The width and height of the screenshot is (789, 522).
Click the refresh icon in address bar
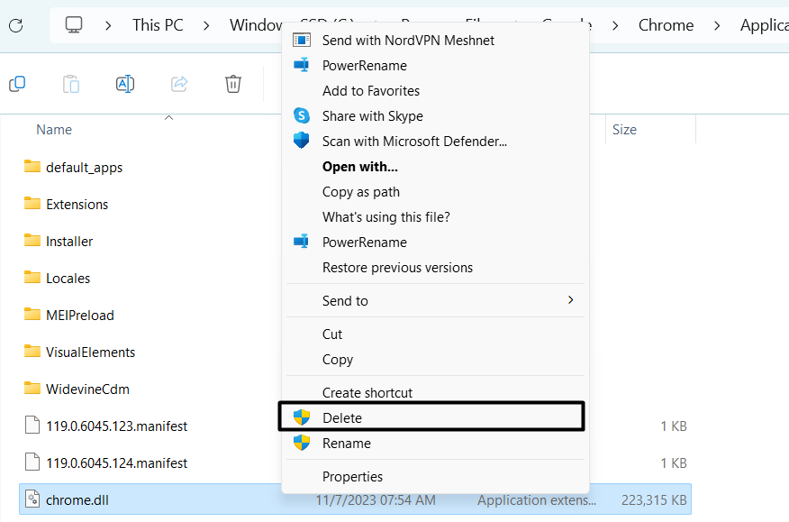tap(15, 25)
